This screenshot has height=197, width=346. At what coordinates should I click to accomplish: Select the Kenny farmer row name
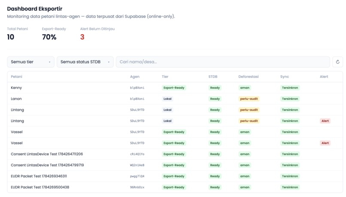tap(16, 88)
